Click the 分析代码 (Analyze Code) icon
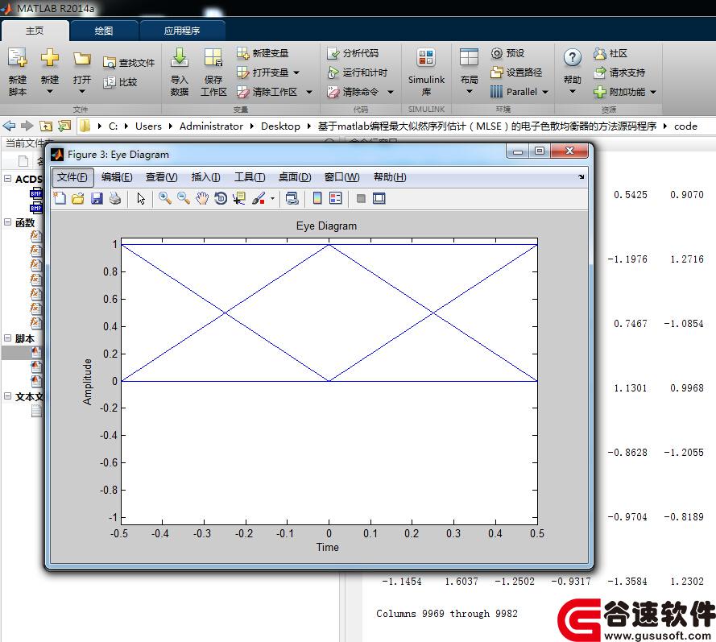 pyautogui.click(x=333, y=53)
